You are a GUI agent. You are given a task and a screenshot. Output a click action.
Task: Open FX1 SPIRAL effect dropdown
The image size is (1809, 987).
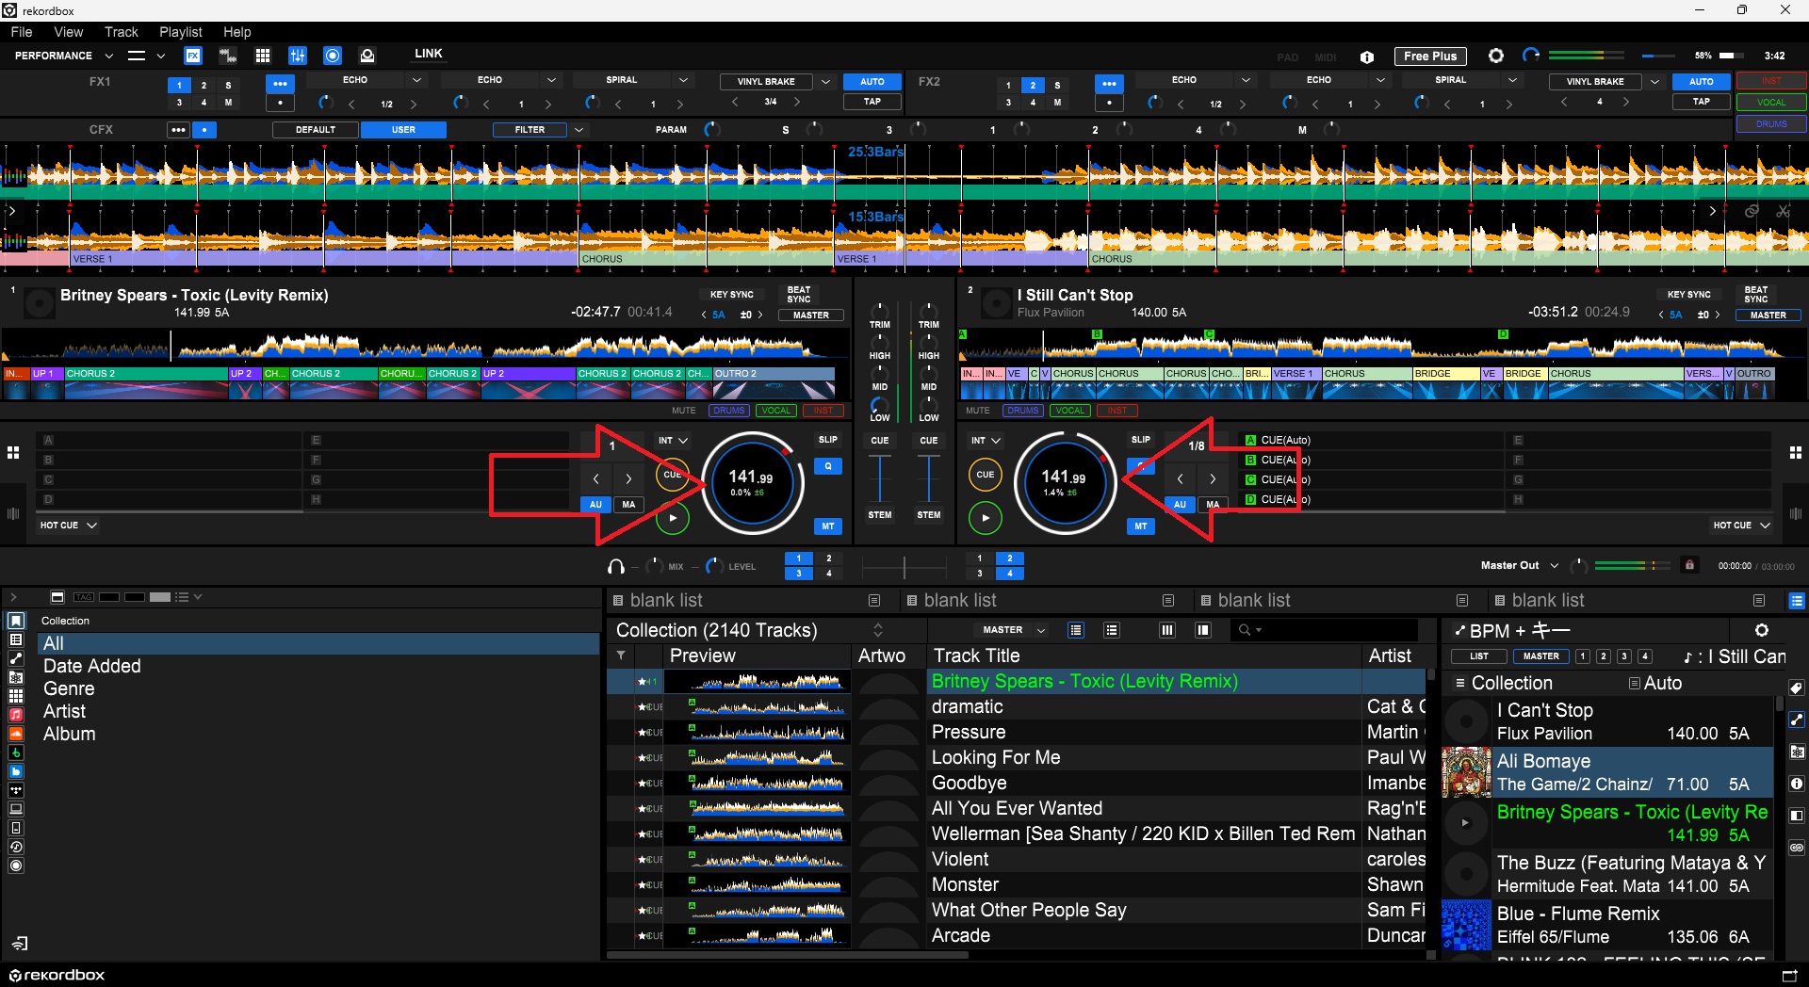tap(684, 81)
